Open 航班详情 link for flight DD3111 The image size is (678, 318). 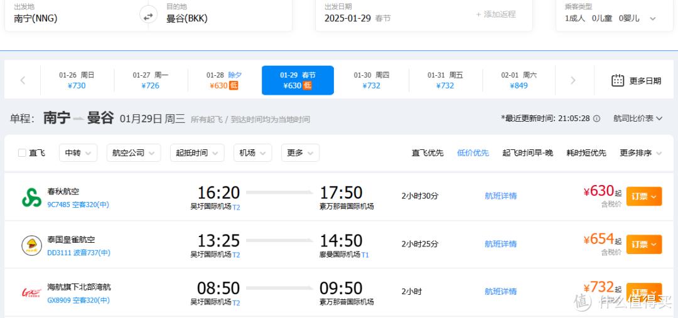[x=500, y=244]
